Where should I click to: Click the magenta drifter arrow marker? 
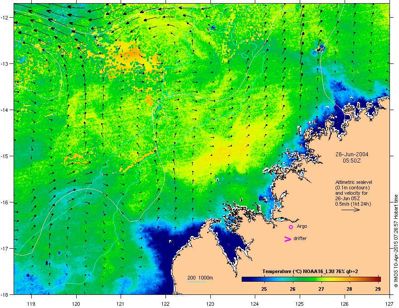[x=288, y=239]
